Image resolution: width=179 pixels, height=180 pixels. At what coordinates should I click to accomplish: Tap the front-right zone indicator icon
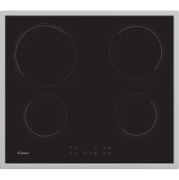point(109,153)
